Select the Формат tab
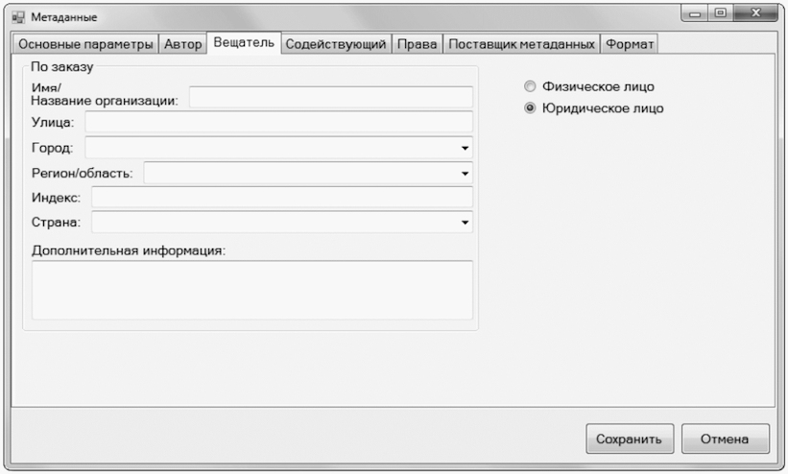 coord(630,44)
